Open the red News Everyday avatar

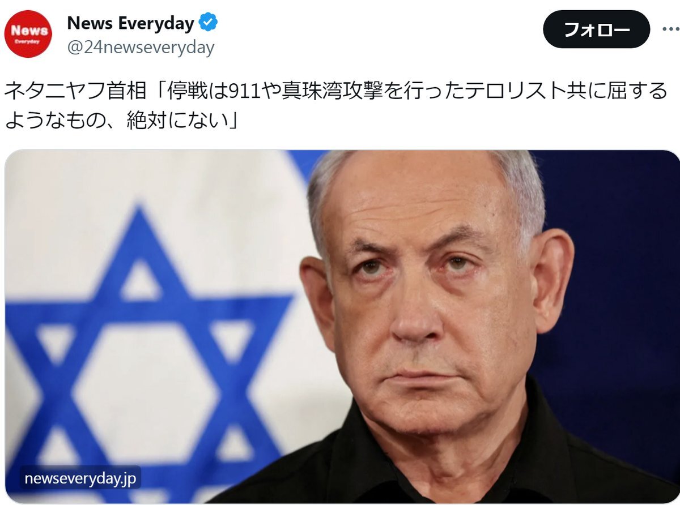(28, 34)
